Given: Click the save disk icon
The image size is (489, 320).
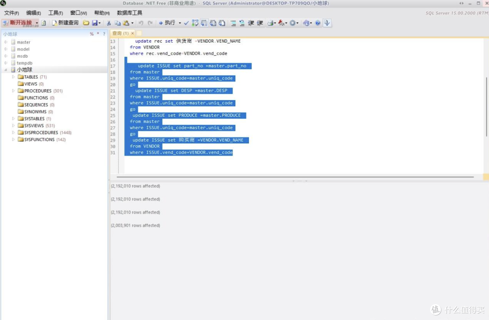Looking at the screenshot, I should click(95, 23).
